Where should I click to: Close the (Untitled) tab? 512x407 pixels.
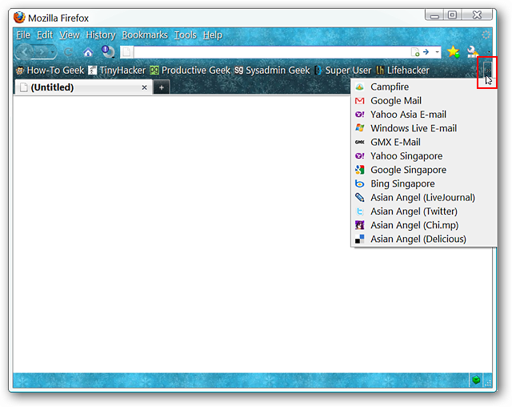point(144,87)
